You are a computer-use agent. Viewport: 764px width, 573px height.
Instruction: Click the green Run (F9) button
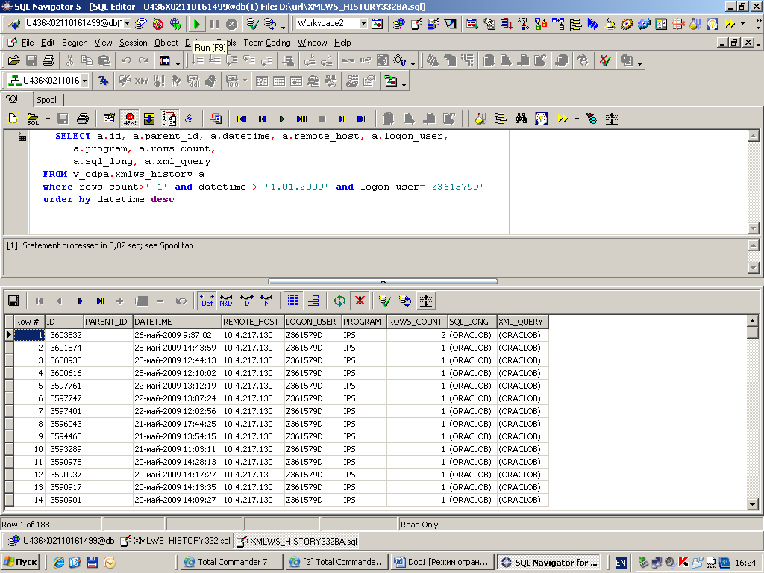pyautogui.click(x=197, y=23)
